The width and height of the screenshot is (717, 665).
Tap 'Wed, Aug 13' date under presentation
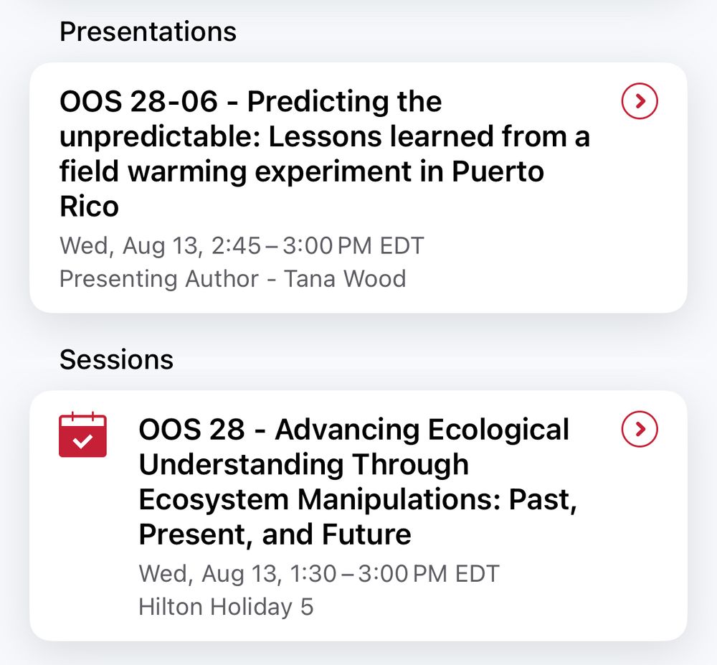[130, 245]
